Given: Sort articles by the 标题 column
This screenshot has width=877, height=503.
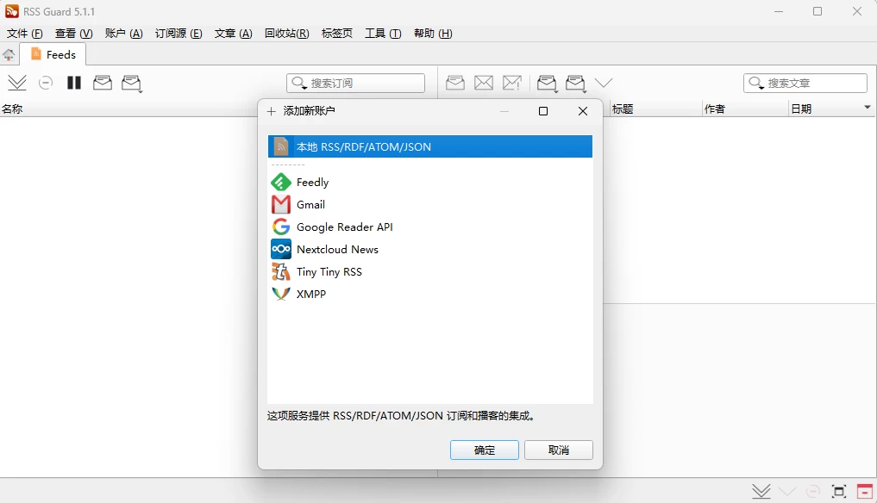Looking at the screenshot, I should tap(623, 109).
